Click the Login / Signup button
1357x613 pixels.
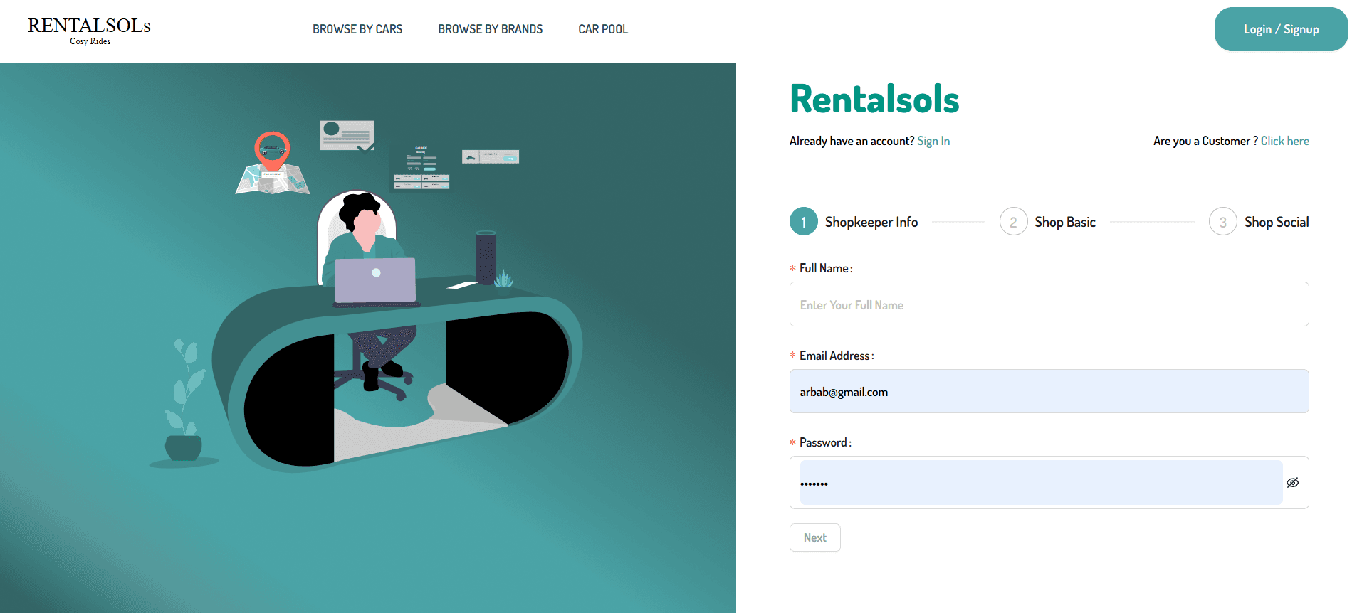pyautogui.click(x=1281, y=29)
